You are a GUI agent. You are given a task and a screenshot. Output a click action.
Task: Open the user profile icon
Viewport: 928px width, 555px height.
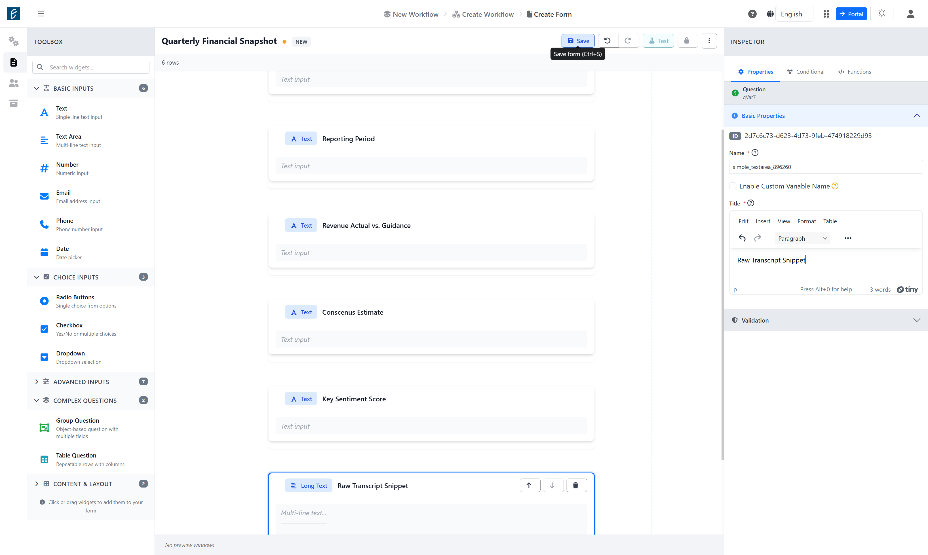coord(910,14)
